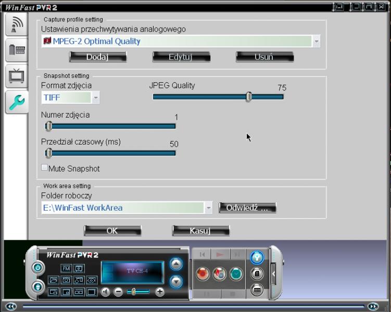
Task: Click the rewind button at bottom left
Action: click(11, 306)
